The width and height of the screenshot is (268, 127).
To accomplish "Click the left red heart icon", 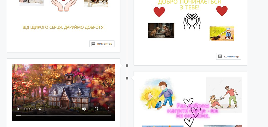I will (x=159, y=12).
